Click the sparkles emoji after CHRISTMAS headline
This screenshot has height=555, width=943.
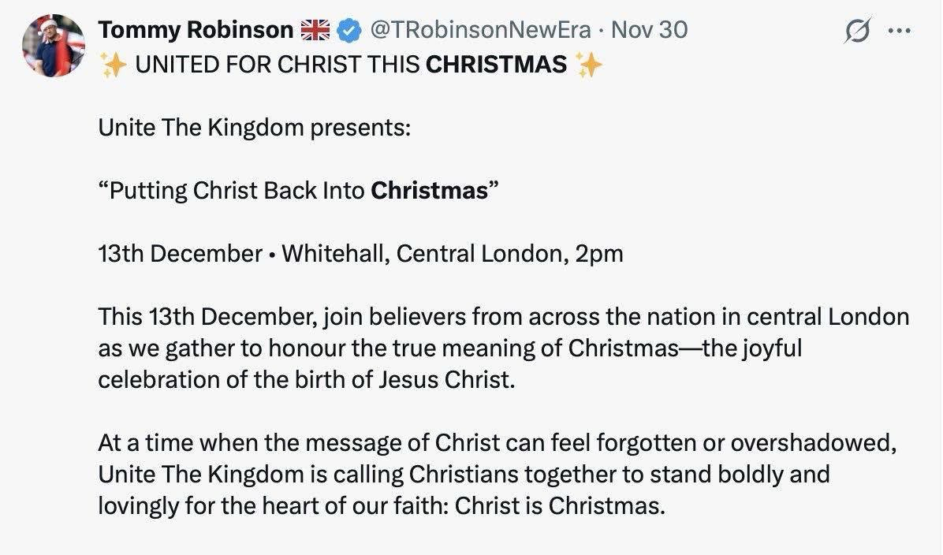[x=588, y=65]
